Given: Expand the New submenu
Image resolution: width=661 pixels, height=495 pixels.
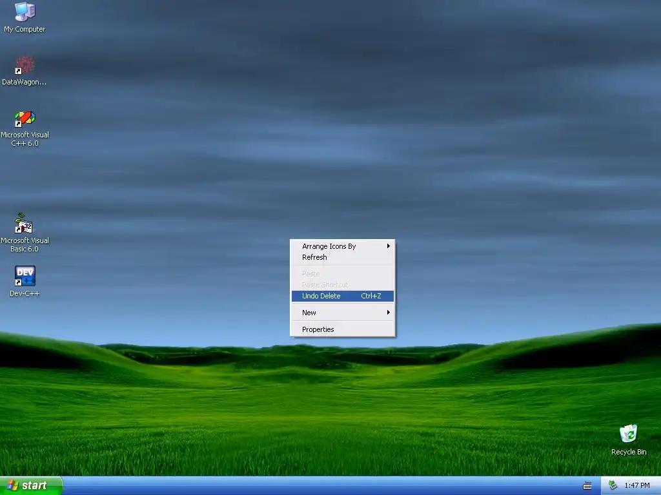Looking at the screenshot, I should pyautogui.click(x=343, y=313).
